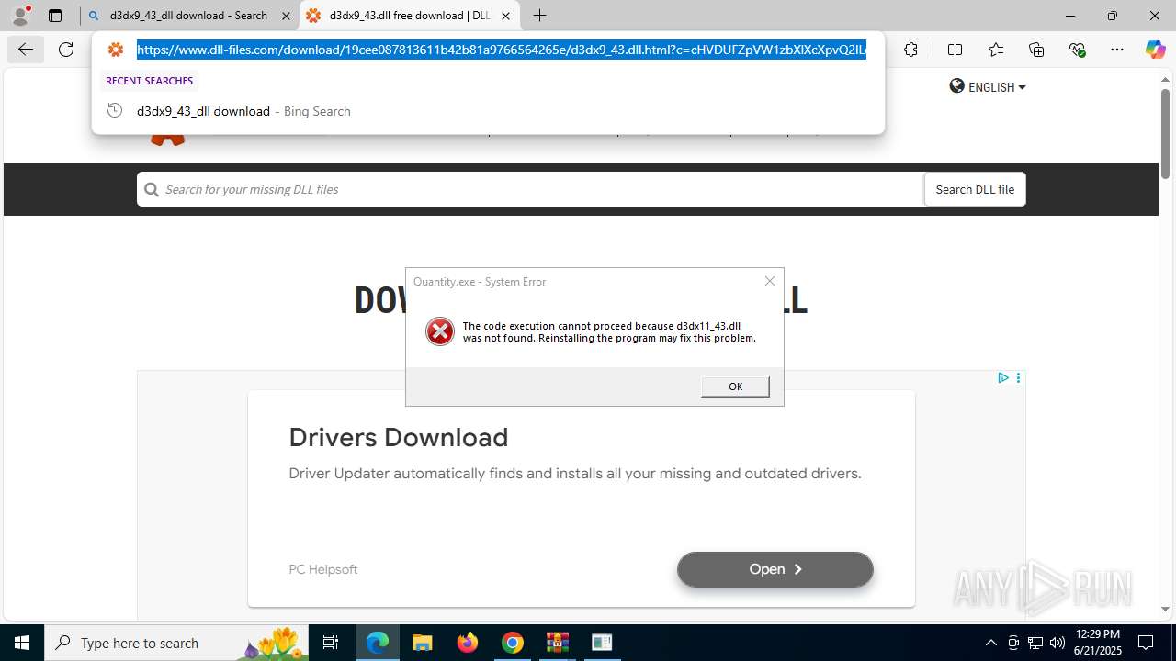Image resolution: width=1176 pixels, height=661 pixels.
Task: Open the notification center icon
Action: 1146,643
